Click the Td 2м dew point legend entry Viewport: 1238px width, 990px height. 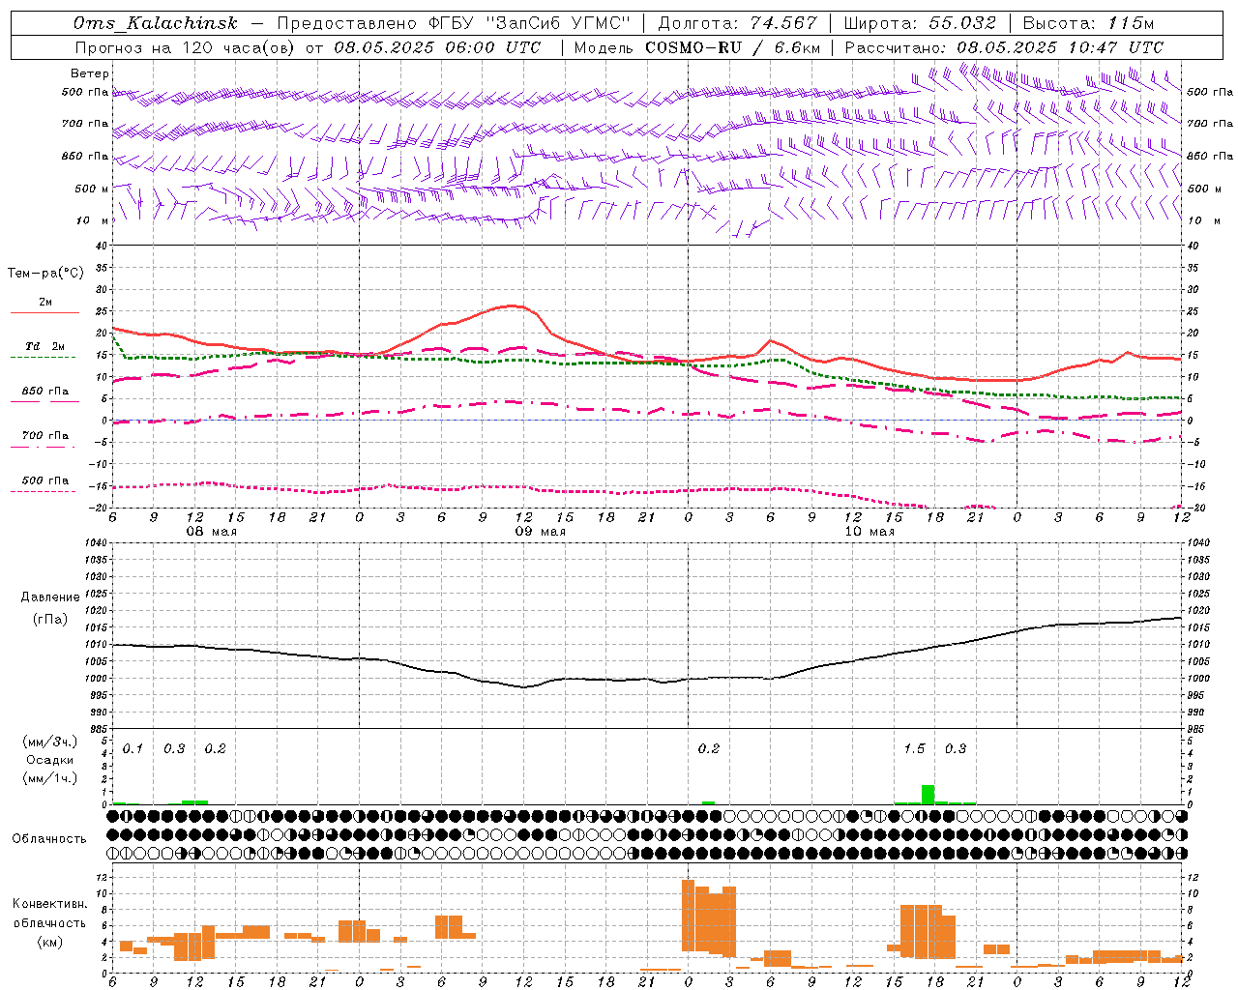(x=45, y=346)
